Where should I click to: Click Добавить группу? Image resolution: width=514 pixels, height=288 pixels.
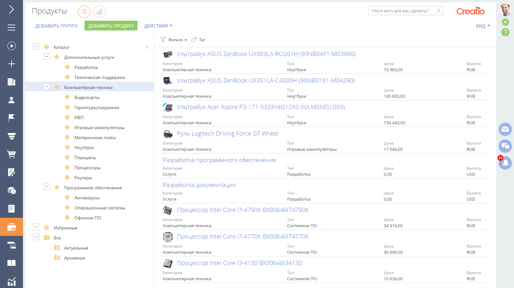57,26
